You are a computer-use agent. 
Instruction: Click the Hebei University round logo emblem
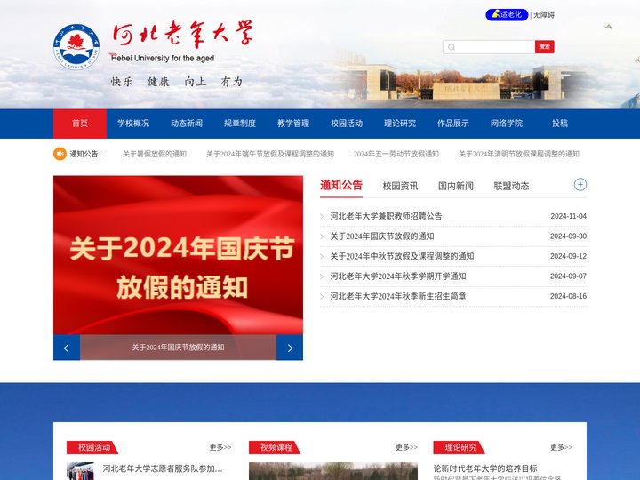pyautogui.click(x=76, y=47)
